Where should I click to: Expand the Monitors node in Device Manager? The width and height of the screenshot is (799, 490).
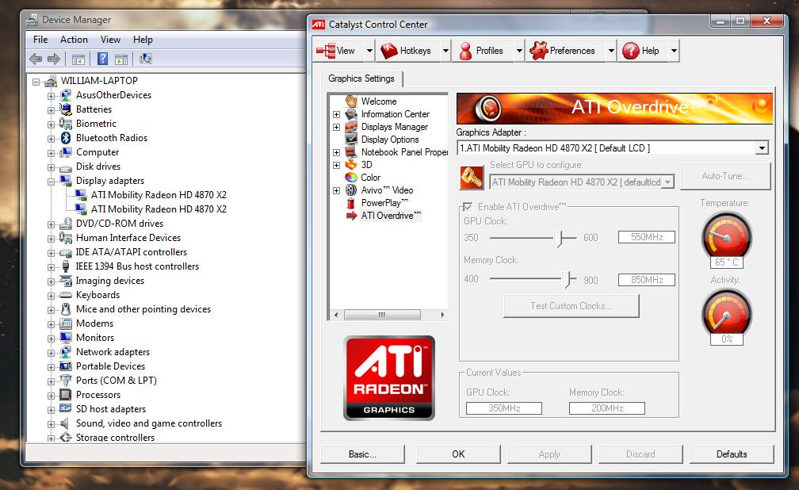click(x=51, y=339)
